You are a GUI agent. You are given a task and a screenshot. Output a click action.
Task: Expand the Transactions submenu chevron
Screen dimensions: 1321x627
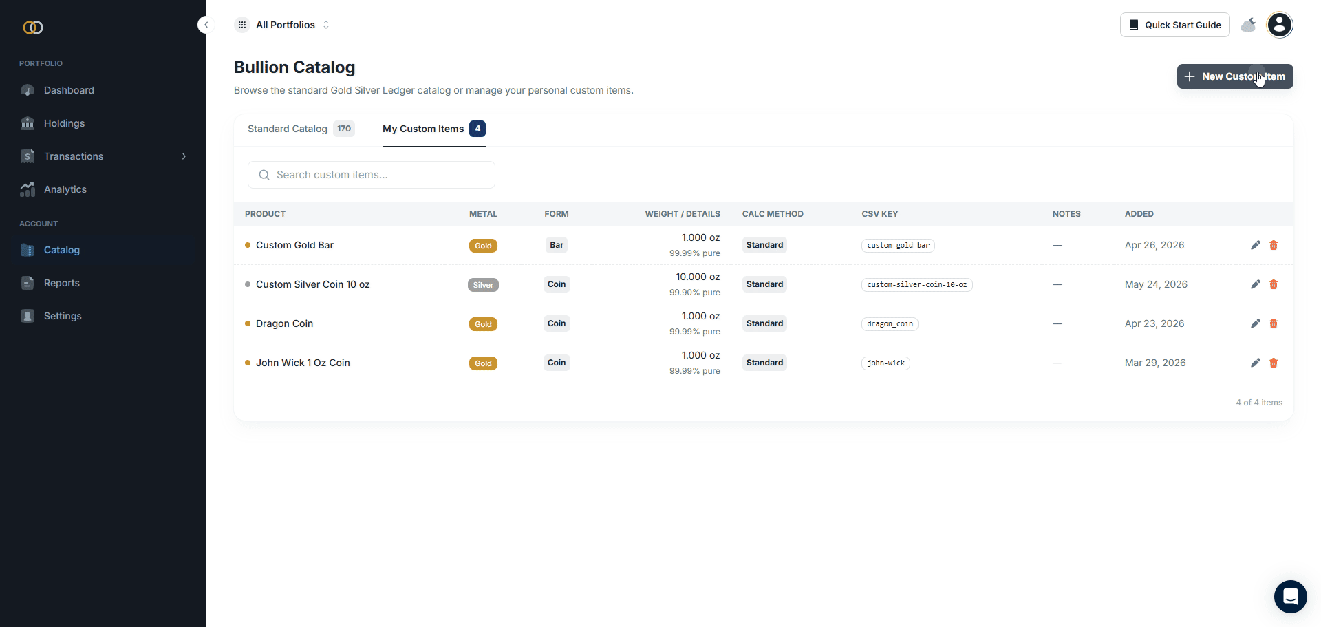[184, 156]
